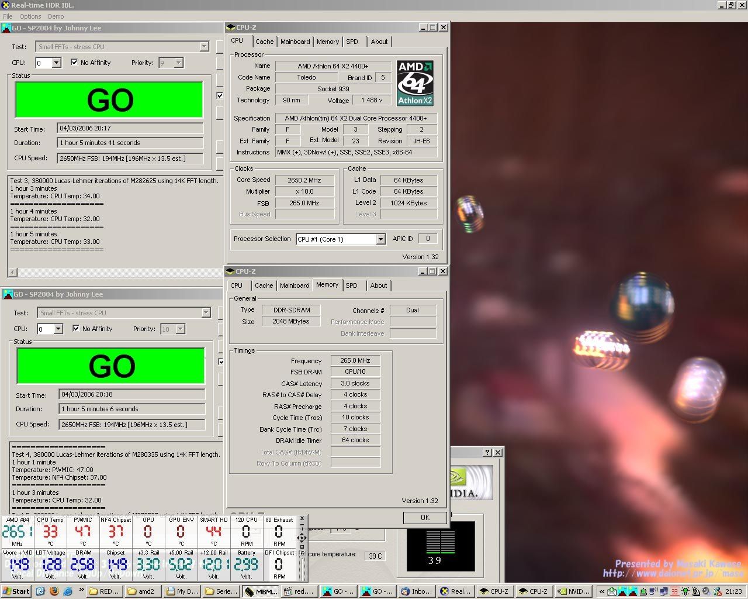Click the AMD Athlon 64 X2 logo
748x599 pixels.
point(415,82)
